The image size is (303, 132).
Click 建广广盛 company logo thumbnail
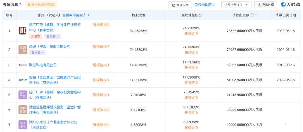(23, 31)
